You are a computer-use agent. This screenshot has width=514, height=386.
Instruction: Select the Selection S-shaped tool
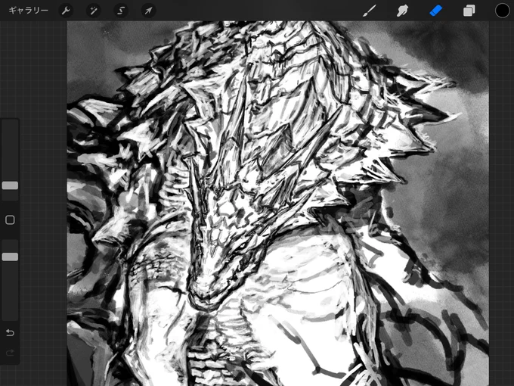121,11
